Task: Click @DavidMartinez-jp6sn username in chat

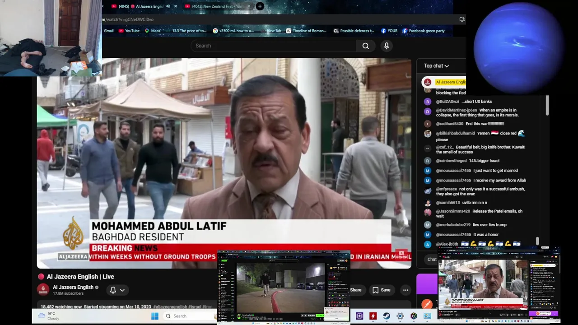Action: tap(457, 110)
